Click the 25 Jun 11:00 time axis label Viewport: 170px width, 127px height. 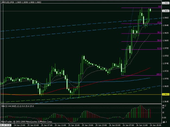pos(60,125)
